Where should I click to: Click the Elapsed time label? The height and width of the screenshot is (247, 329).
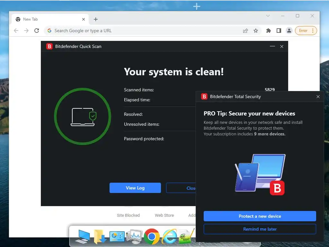click(137, 100)
